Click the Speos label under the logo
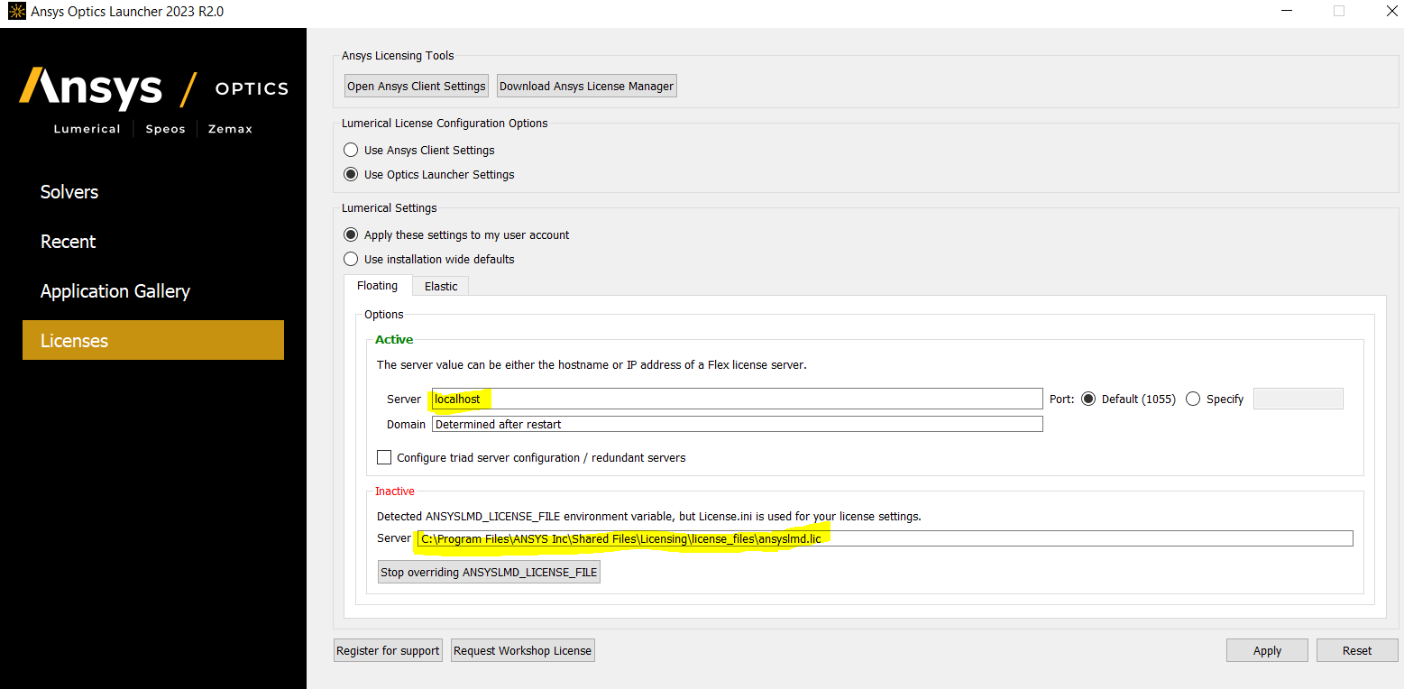This screenshot has height=689, width=1404. pos(166,129)
